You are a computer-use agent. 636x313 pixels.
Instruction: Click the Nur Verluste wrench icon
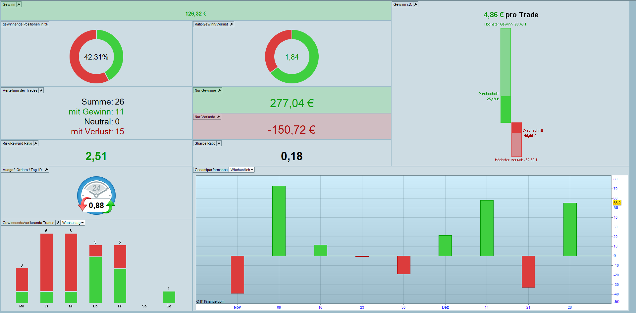219,117
